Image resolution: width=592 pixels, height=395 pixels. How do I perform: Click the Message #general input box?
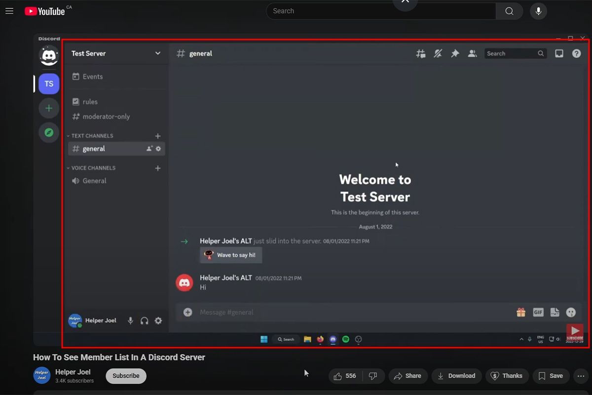(355, 312)
